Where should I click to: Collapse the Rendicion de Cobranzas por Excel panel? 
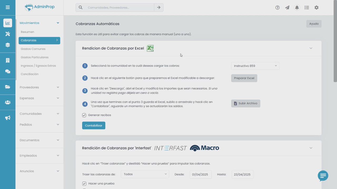pyautogui.click(x=311, y=48)
